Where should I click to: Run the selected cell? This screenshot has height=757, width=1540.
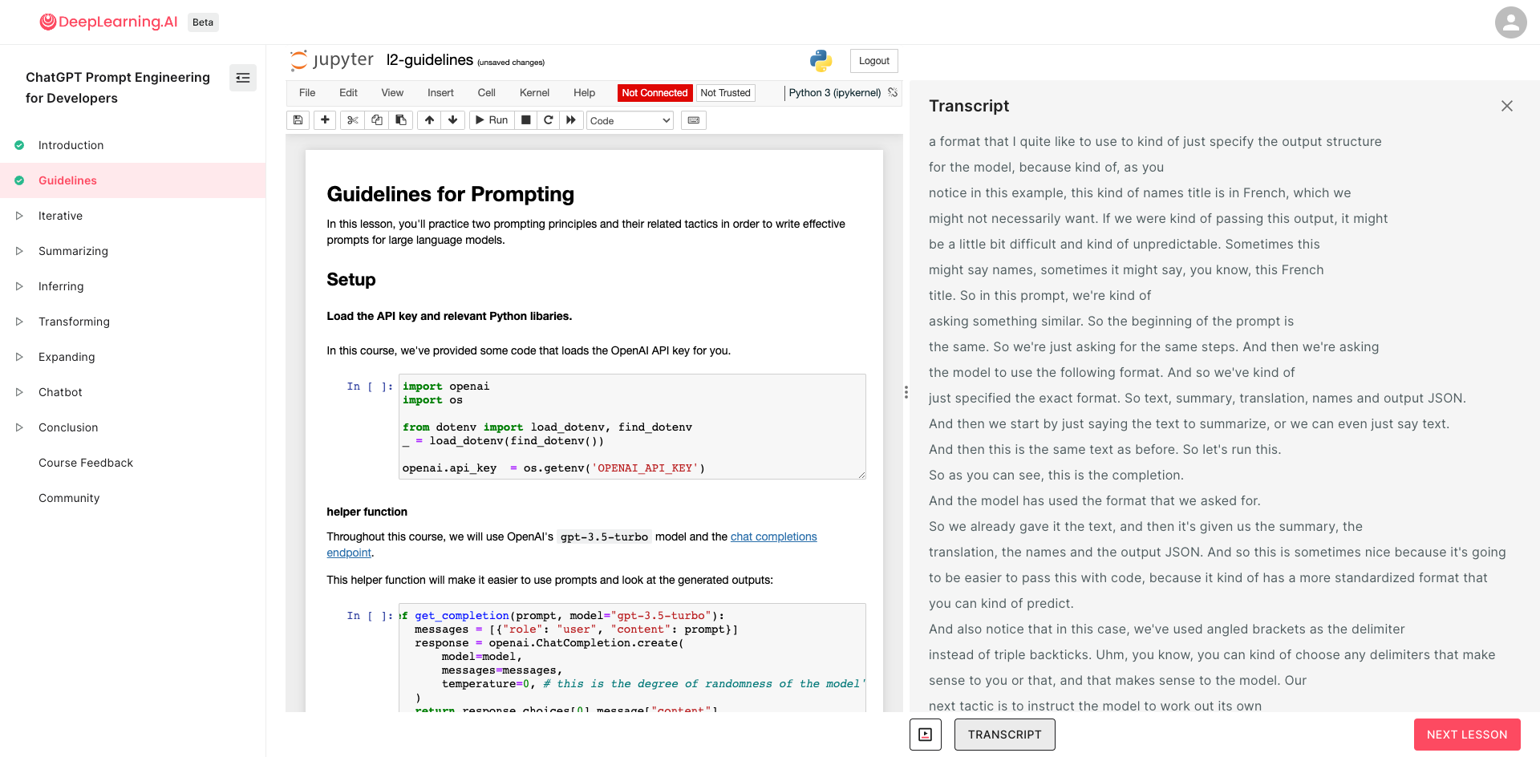click(x=492, y=120)
